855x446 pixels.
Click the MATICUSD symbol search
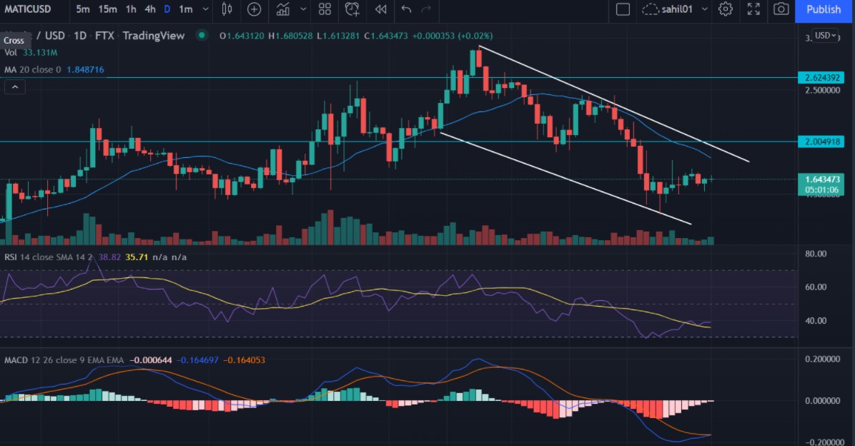(30, 9)
